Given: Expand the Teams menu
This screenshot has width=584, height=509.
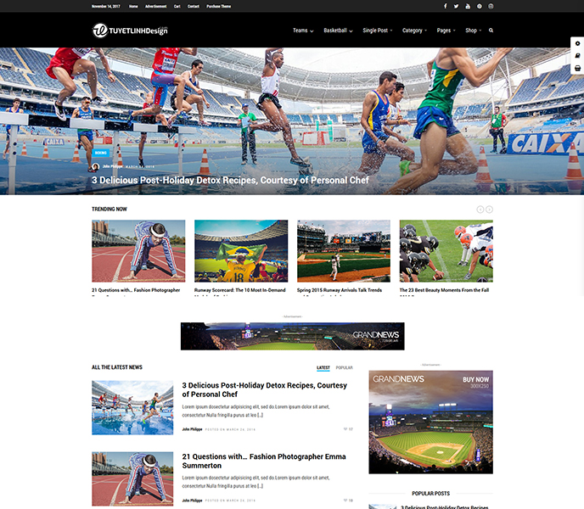Looking at the screenshot, I should [303, 31].
